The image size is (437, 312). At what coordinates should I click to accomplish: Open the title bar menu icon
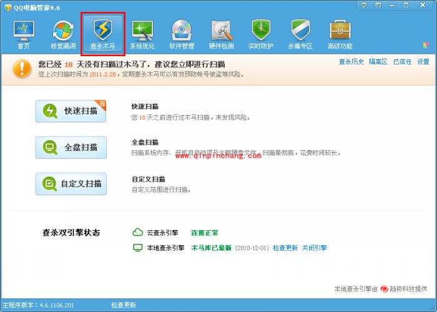(378, 5)
